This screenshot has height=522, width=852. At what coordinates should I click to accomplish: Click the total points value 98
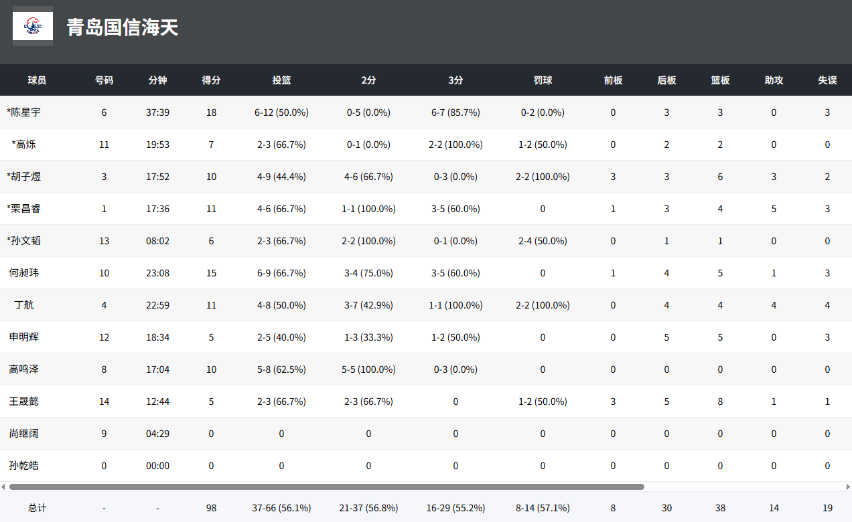[x=211, y=508]
